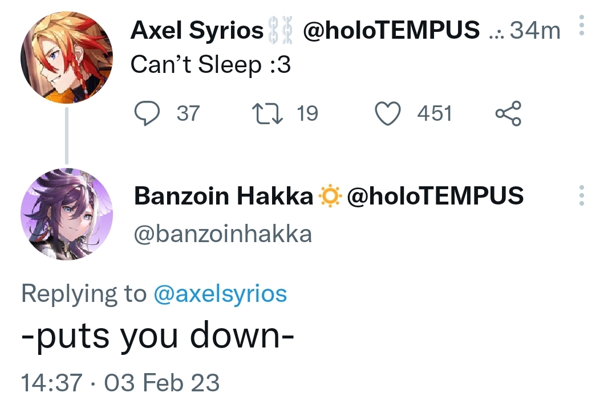
Task: Click the Banzoin Hakka display name
Action: point(223,197)
